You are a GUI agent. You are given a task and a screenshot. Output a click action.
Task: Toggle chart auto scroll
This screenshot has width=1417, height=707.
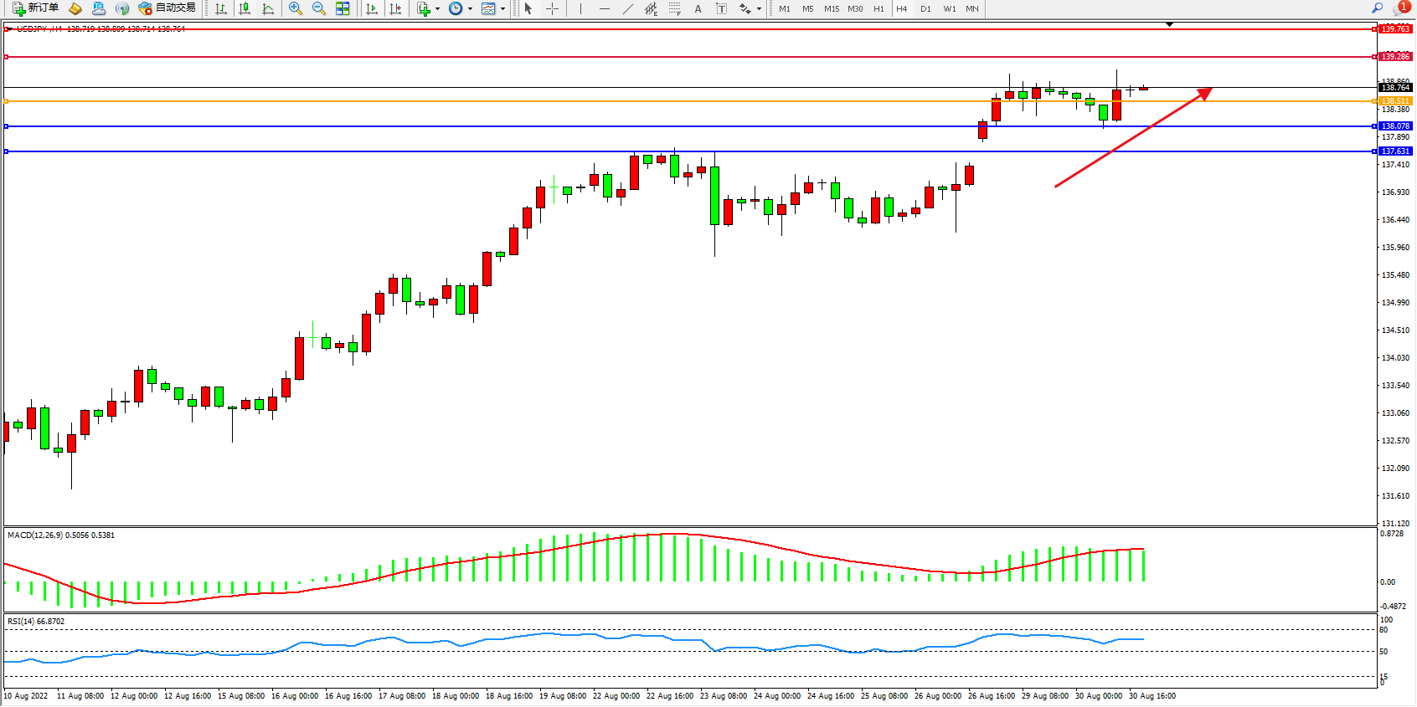(x=372, y=8)
